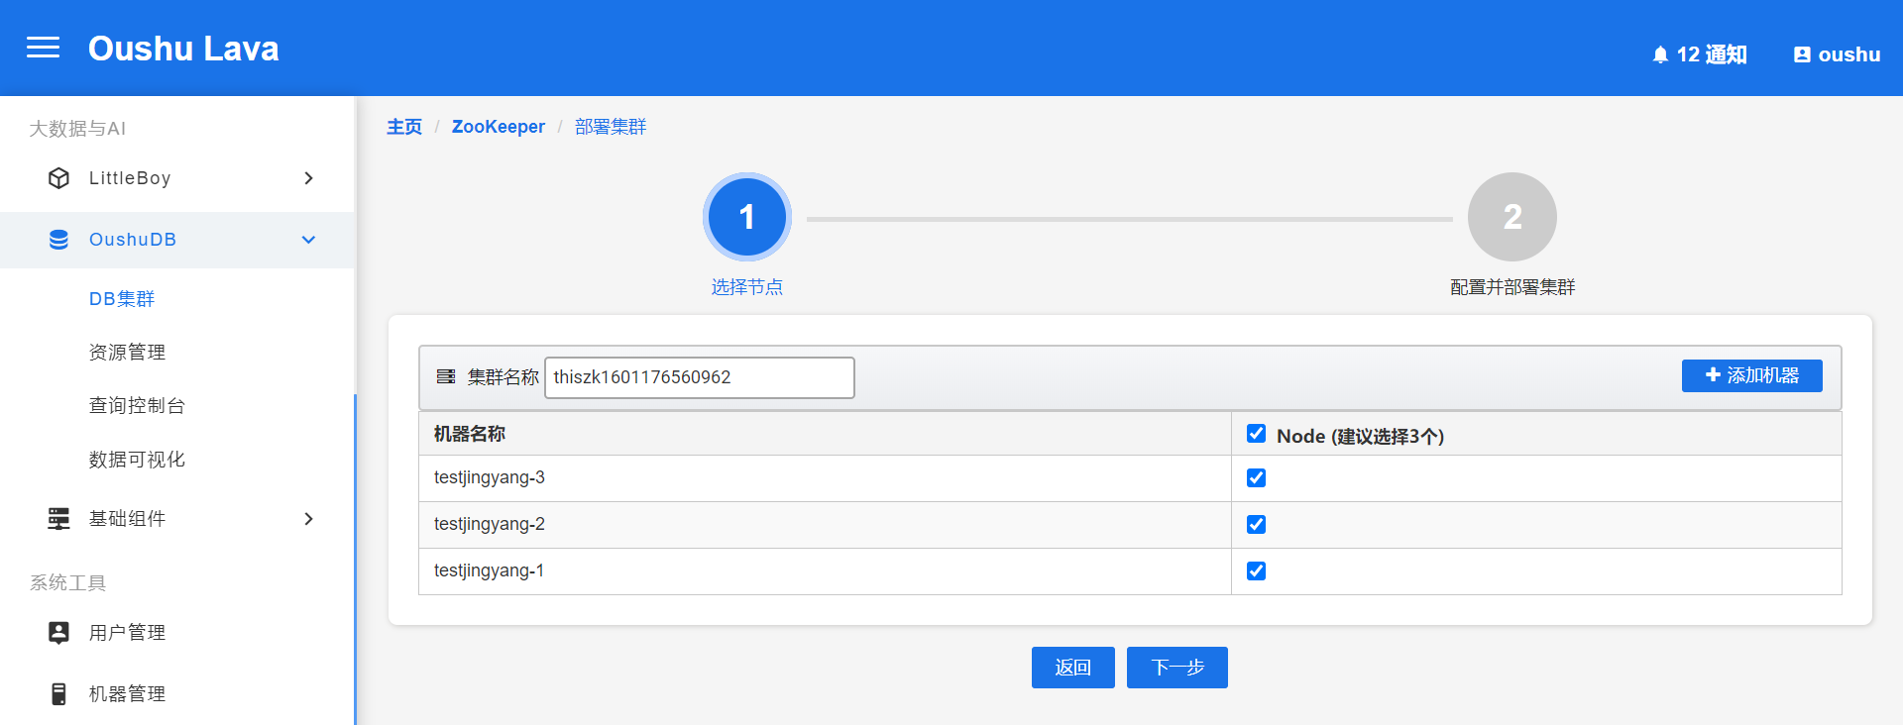Open the hamburger menu icon
This screenshot has height=725, width=1903.
(x=43, y=48)
